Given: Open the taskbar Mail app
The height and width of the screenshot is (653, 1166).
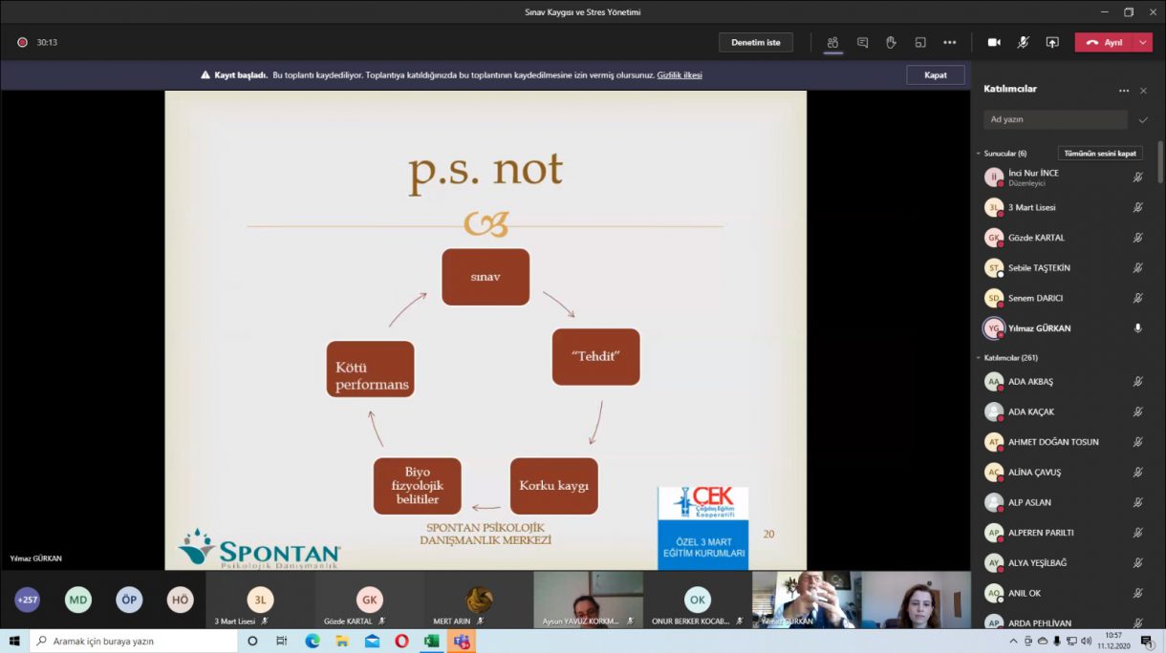Looking at the screenshot, I should pos(372,641).
